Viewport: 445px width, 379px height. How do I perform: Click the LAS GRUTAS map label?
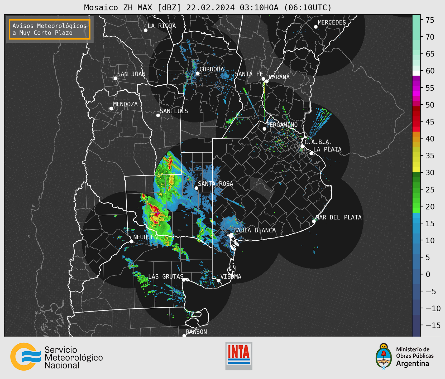pyautogui.click(x=166, y=276)
